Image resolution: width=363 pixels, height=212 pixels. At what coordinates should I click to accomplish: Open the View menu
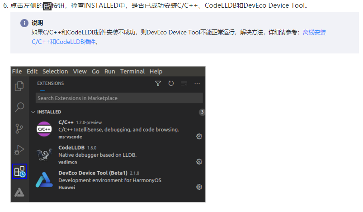click(x=80, y=72)
